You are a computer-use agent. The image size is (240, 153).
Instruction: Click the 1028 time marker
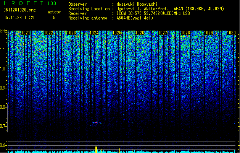click(x=185, y=33)
